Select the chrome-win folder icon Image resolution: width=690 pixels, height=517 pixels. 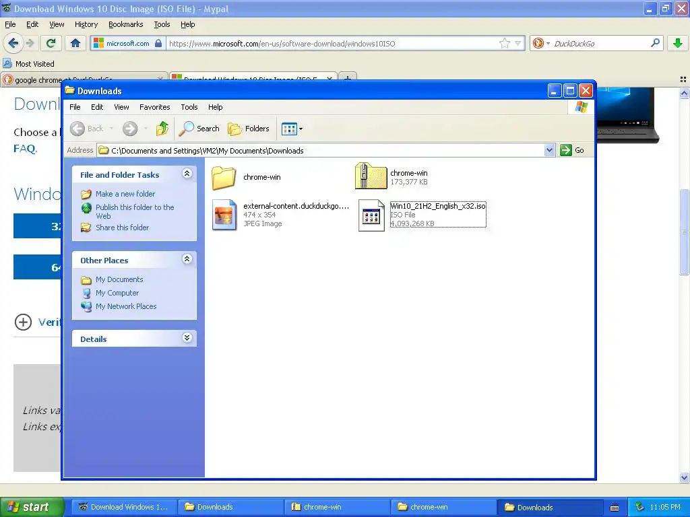click(224, 177)
